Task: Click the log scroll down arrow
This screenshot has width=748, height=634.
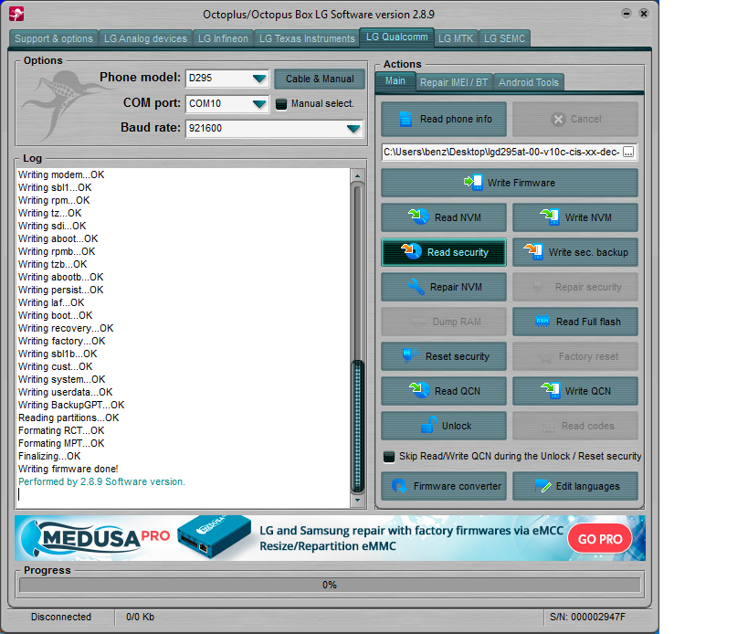Action: point(357,501)
